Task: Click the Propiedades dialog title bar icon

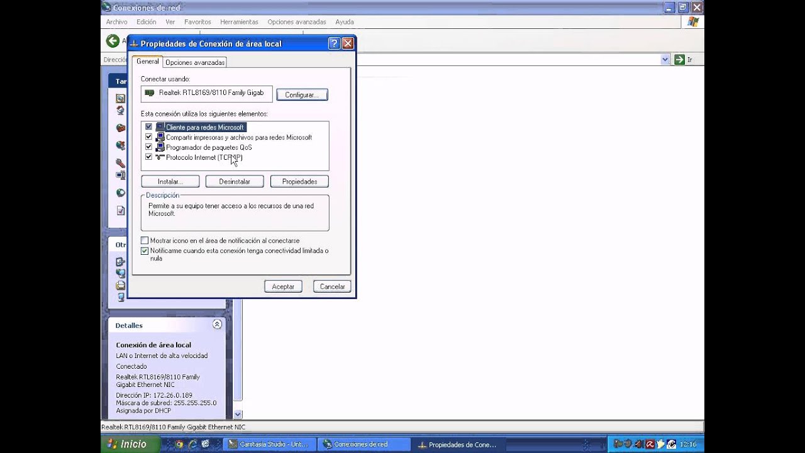Action: tap(134, 44)
